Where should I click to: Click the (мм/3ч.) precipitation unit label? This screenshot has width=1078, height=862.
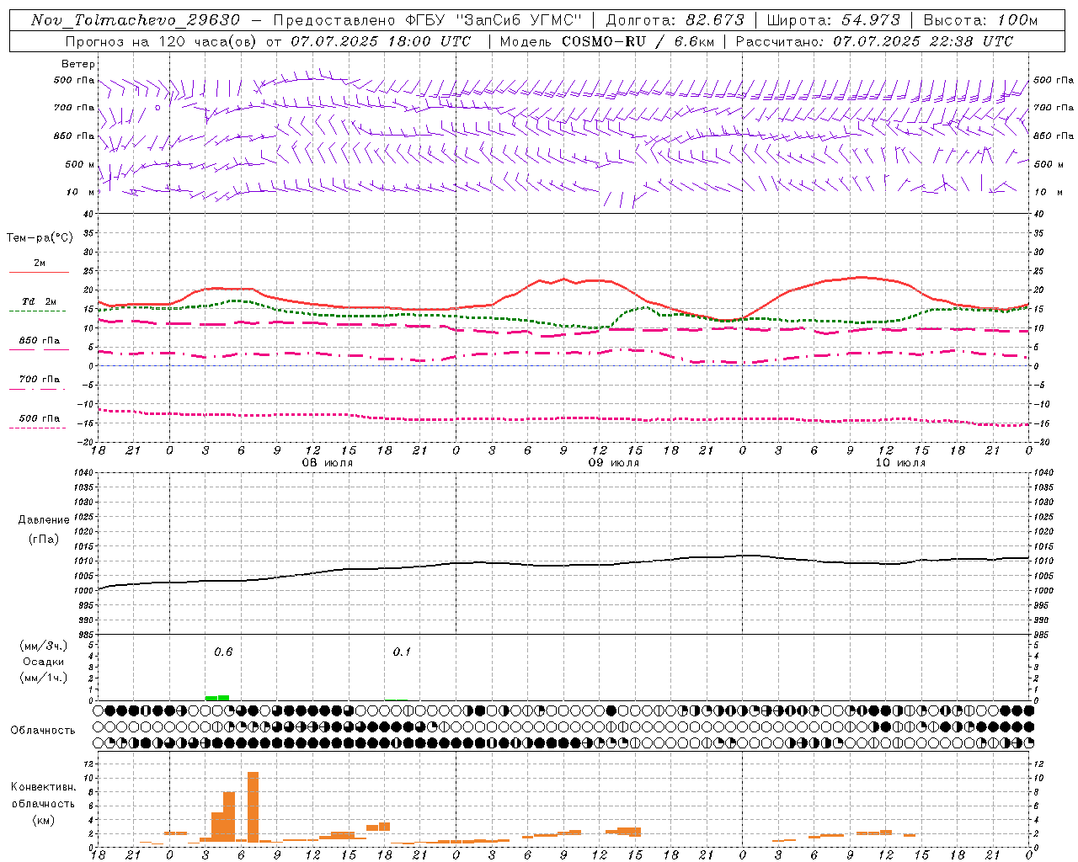pyautogui.click(x=43, y=646)
